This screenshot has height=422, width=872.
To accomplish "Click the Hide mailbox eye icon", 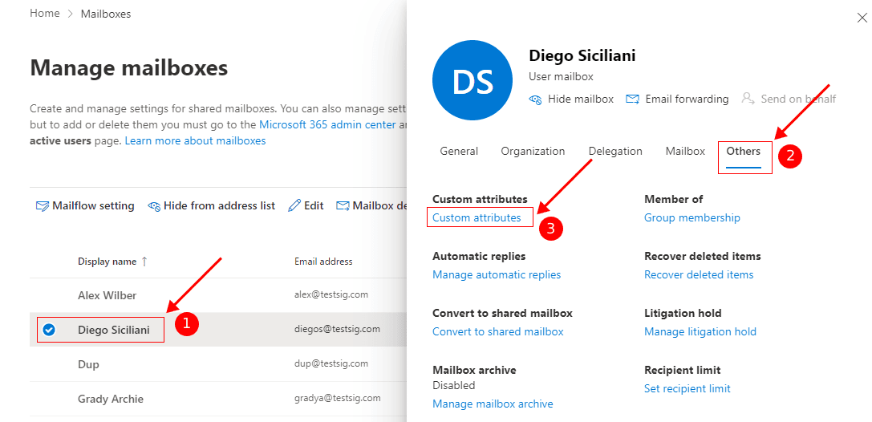I will pyautogui.click(x=536, y=99).
